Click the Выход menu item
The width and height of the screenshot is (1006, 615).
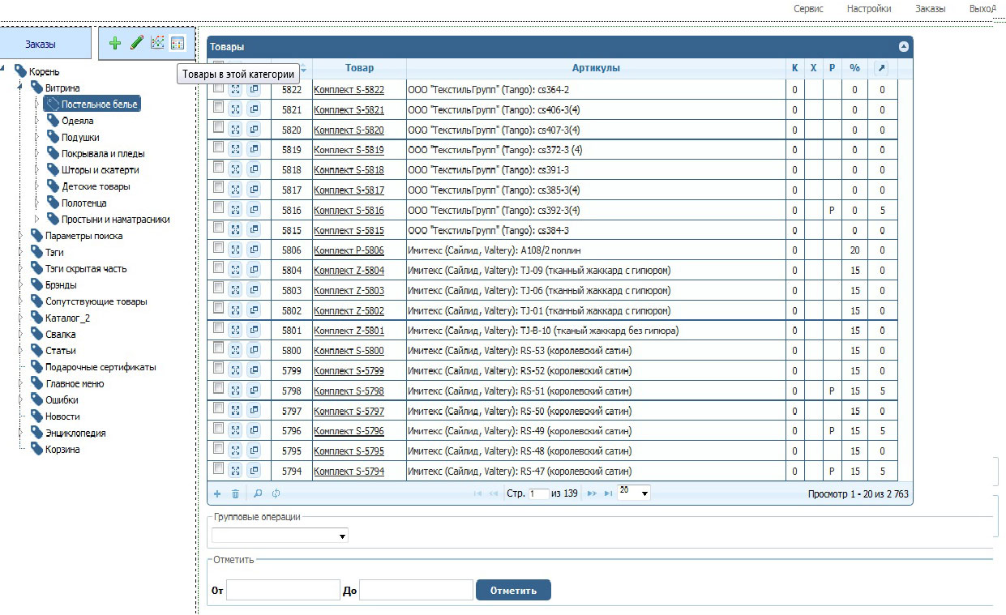(982, 8)
